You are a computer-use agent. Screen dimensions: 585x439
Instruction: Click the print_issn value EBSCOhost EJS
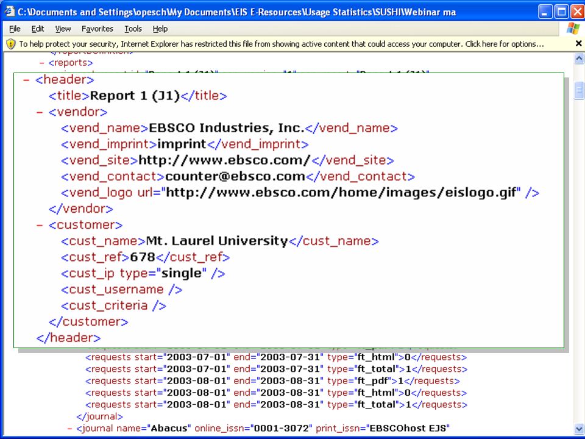(408, 428)
